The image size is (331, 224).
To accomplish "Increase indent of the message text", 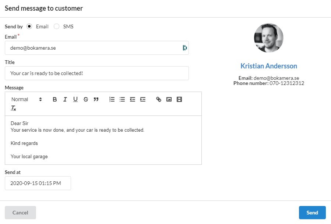I will tap(143, 99).
